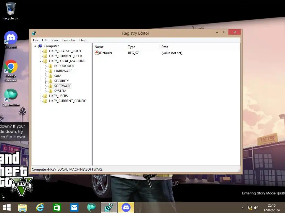Expand HKEY_CURRENT_CONFIG arrow
Screen dimensions: 285x213
coord(40,102)
